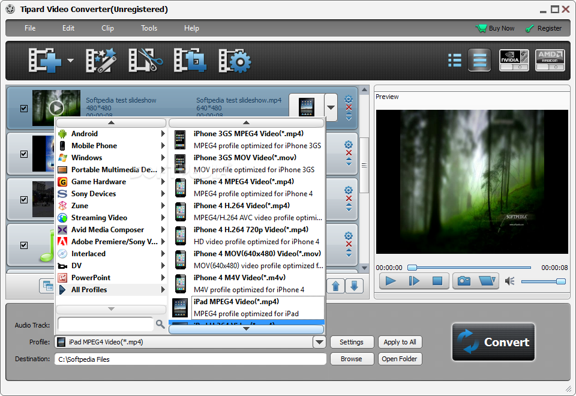Click the Softpedia test slideshow thumbnail

(x=56, y=107)
